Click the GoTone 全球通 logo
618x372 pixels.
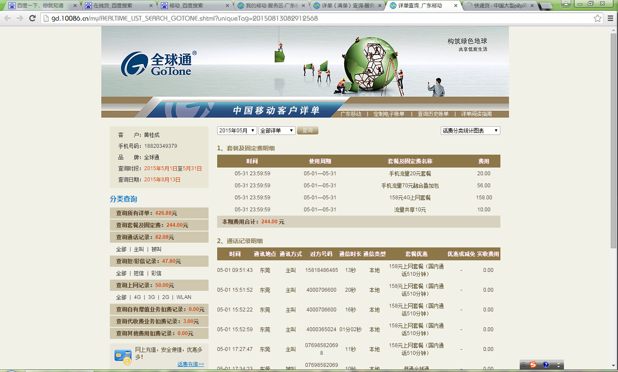click(x=159, y=64)
